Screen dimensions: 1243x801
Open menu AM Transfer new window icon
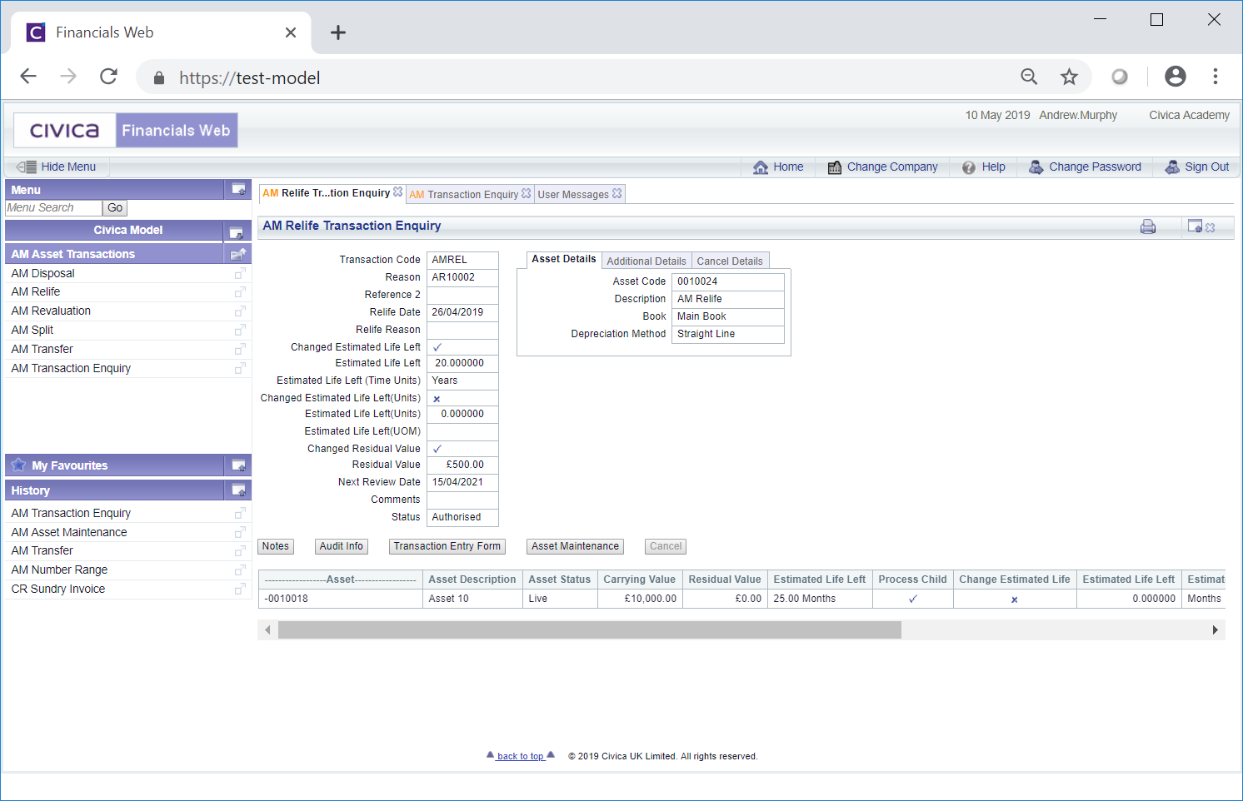pos(240,350)
